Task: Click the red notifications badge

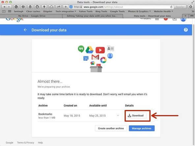Action: pyautogui.click(x=166, y=19)
